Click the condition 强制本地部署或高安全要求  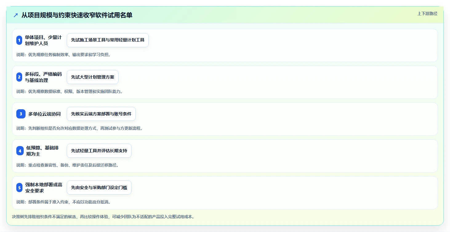tap(44, 188)
